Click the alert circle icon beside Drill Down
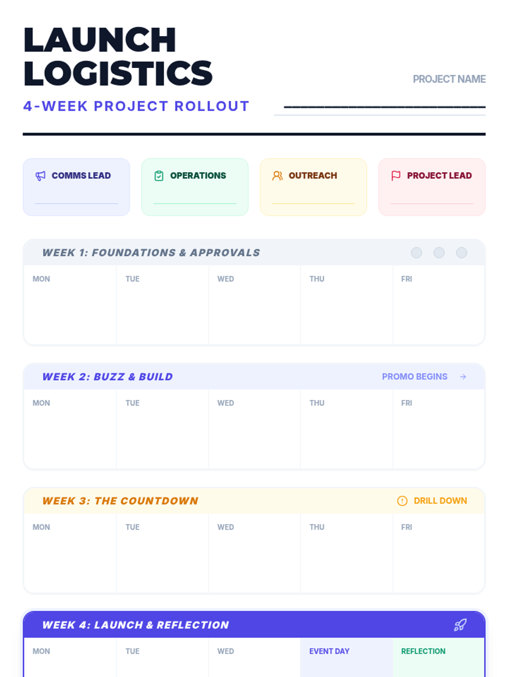This screenshot has height=677, width=508. [402, 501]
